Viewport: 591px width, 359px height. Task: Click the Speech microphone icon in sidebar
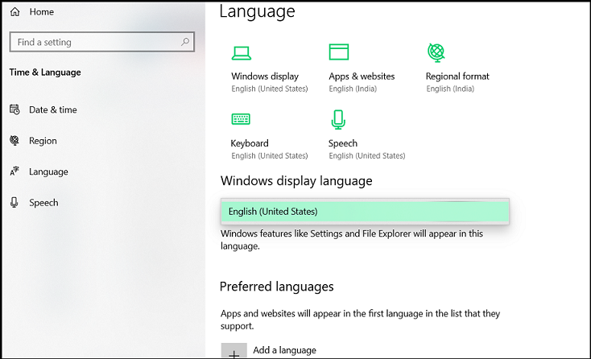pyautogui.click(x=14, y=202)
